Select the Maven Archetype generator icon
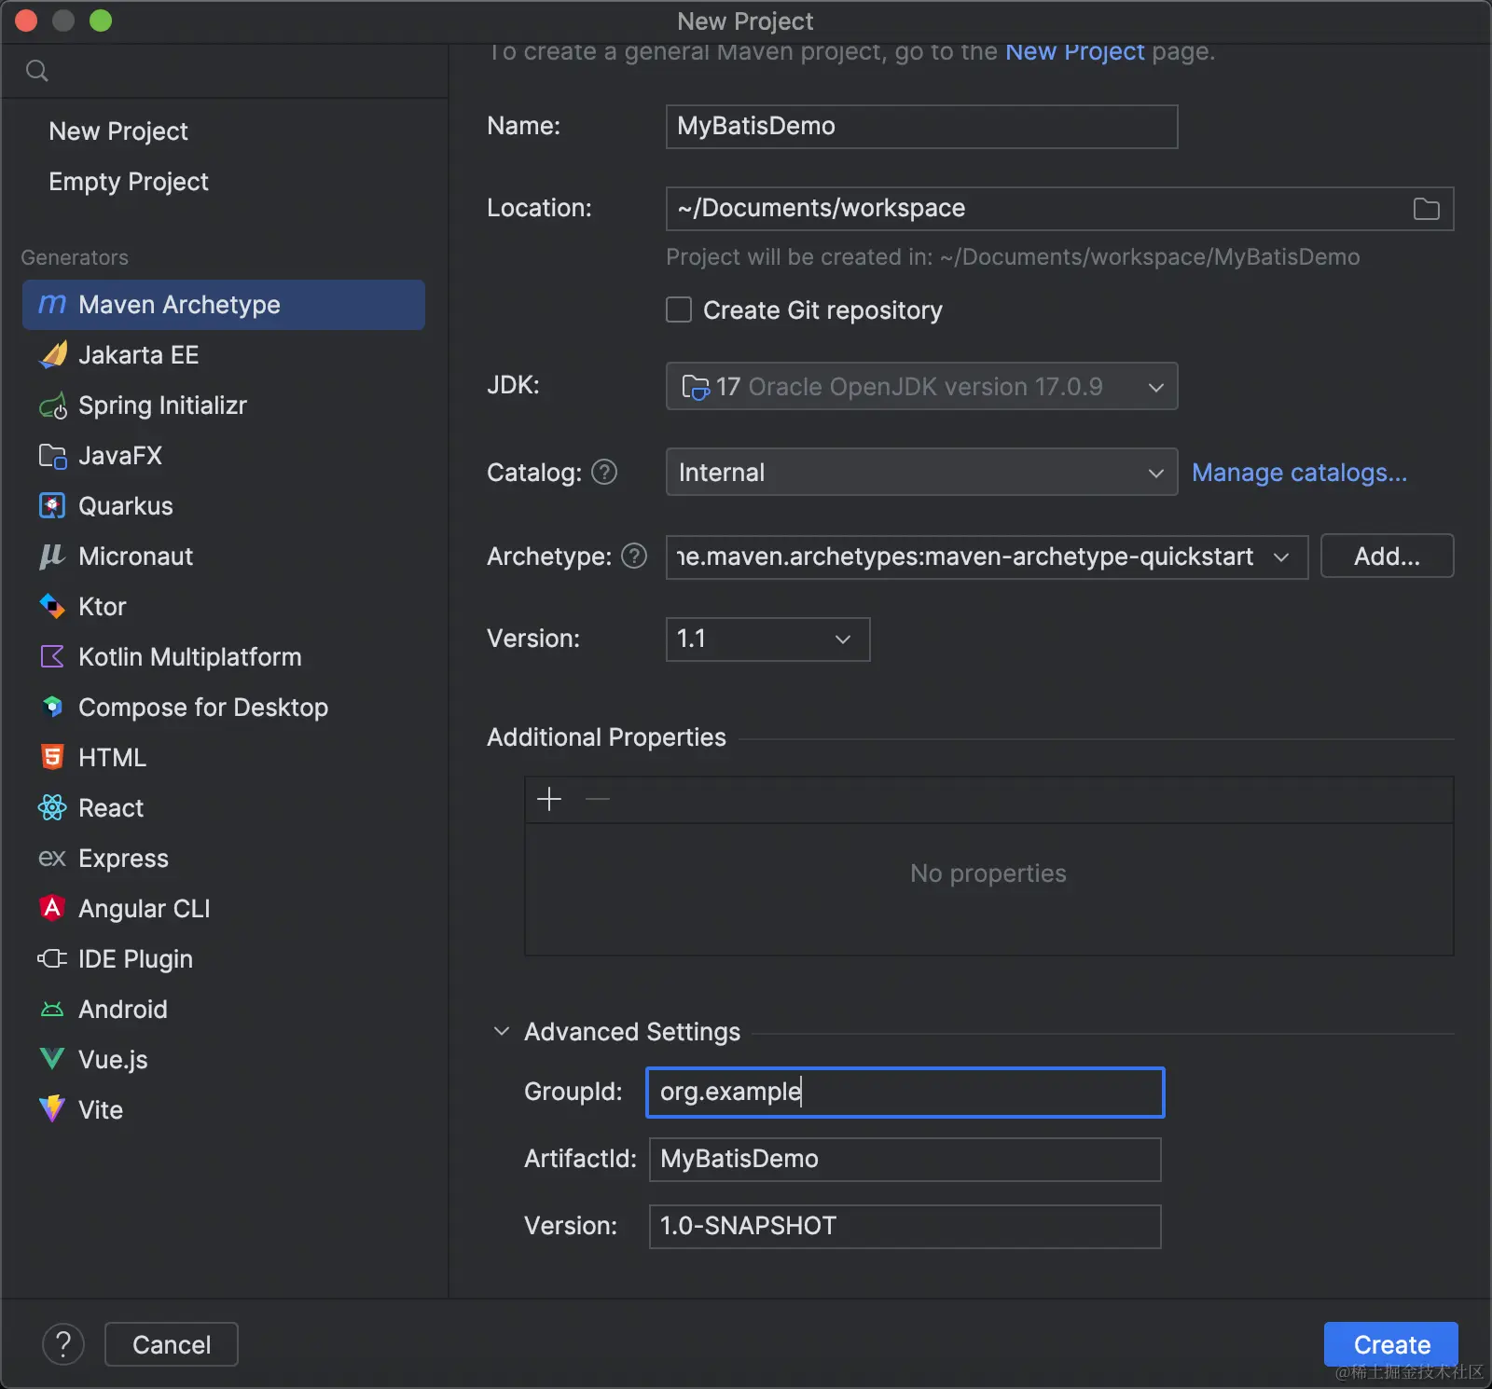The image size is (1492, 1389). 52,305
